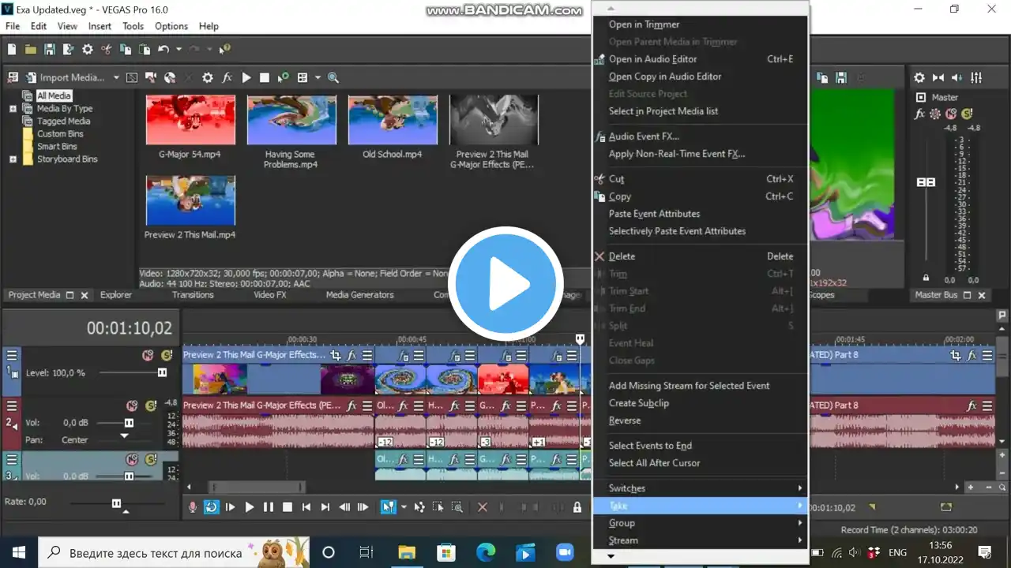Click the Undo arrow icon

pos(163,50)
